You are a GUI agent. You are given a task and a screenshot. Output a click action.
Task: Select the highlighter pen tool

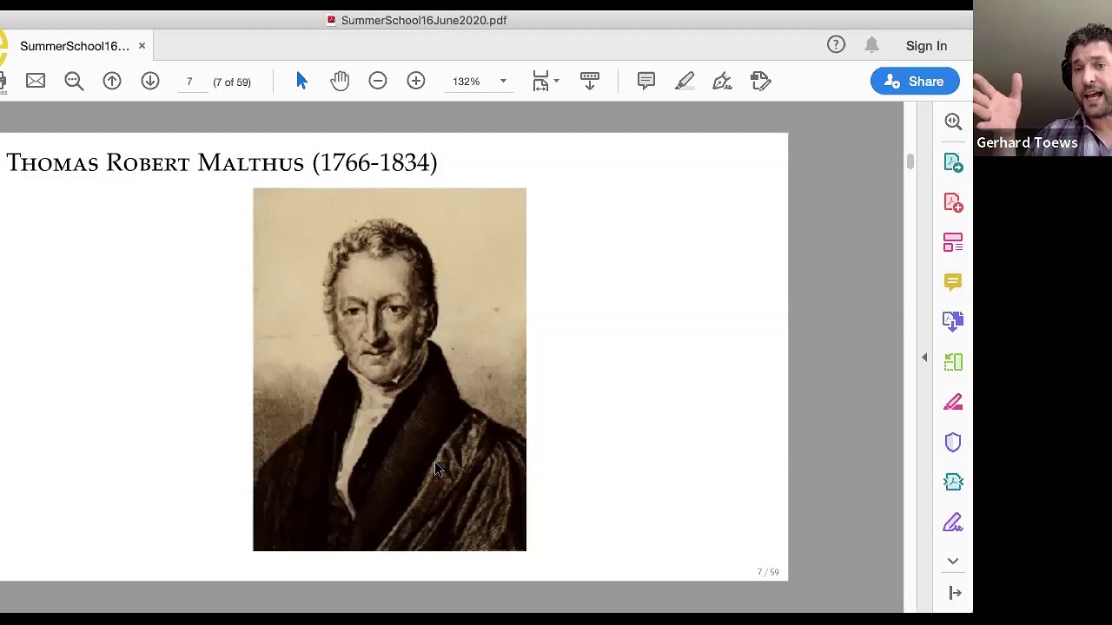tap(684, 81)
